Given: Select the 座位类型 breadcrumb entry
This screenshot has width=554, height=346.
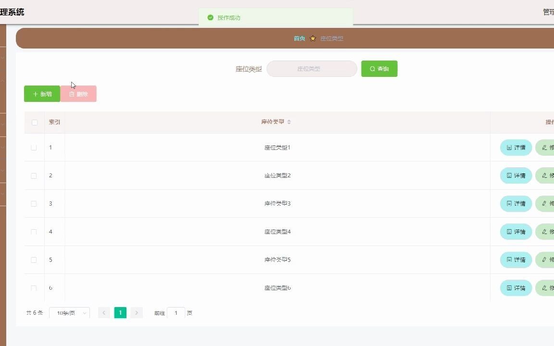Looking at the screenshot, I should 331,38.
